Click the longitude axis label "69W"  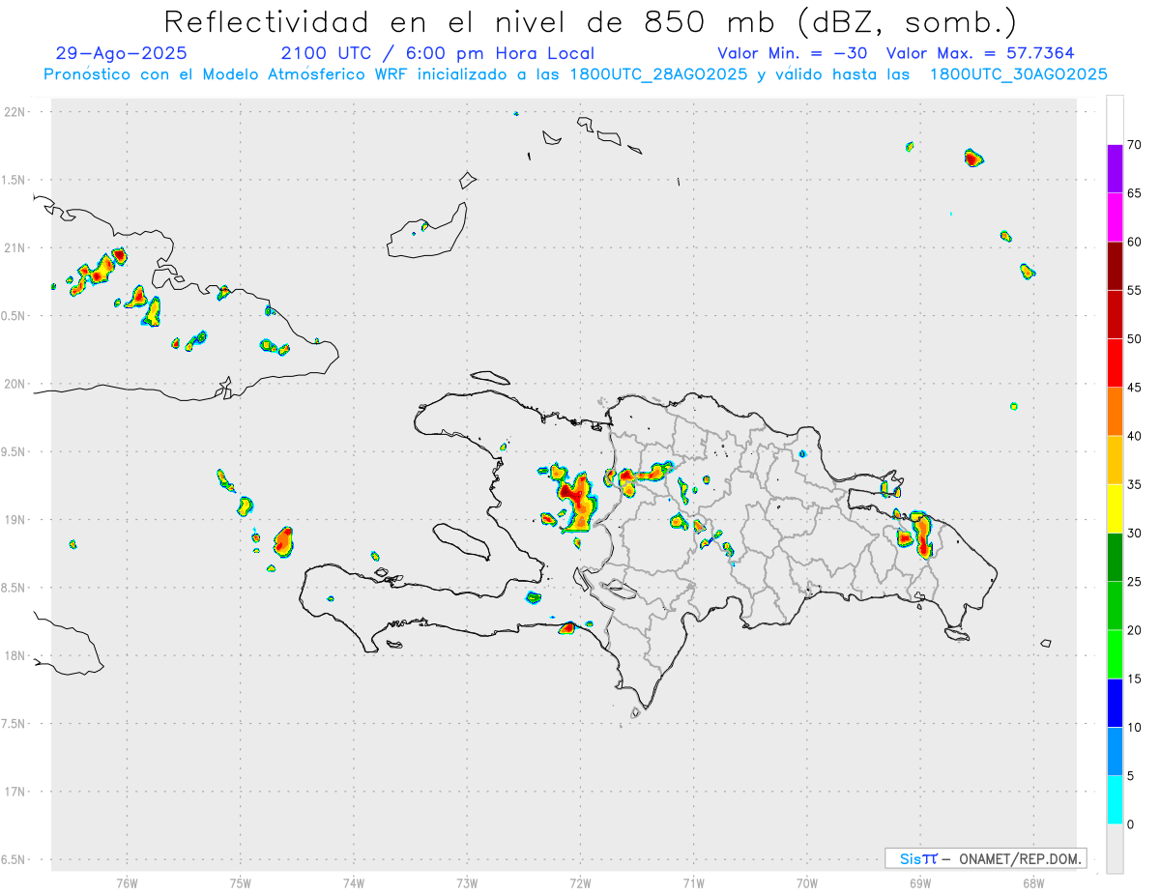tap(920, 883)
